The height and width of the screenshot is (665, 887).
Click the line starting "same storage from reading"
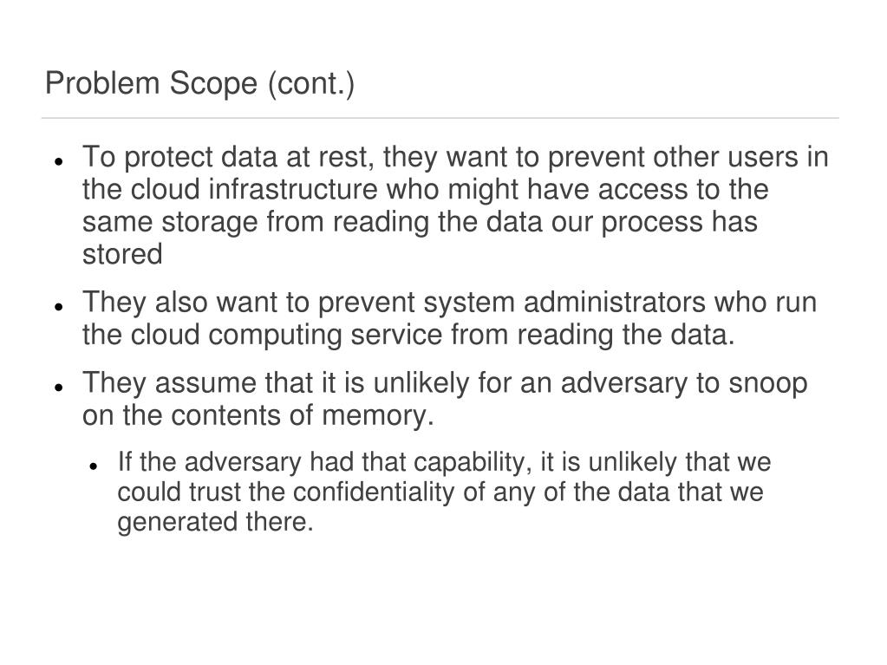pos(420,222)
